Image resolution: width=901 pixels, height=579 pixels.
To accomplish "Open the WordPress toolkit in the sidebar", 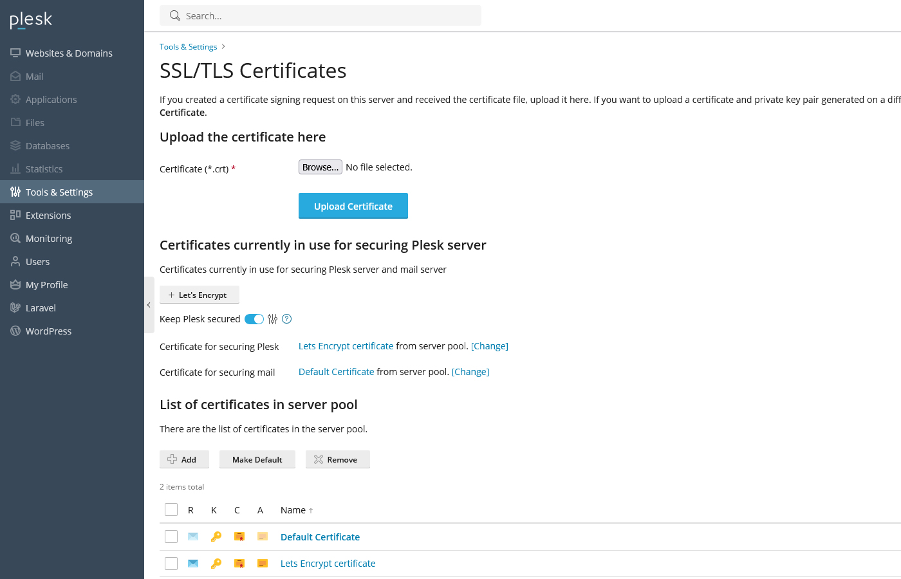I will point(48,331).
